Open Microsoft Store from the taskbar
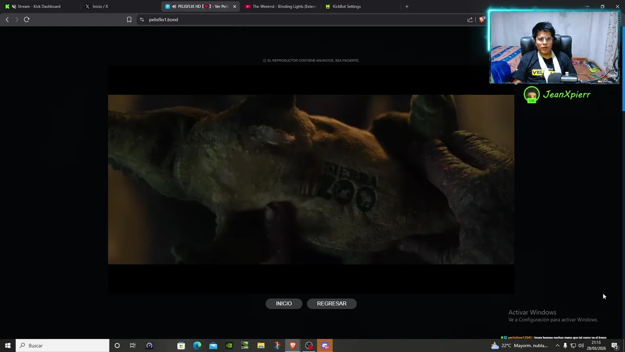This screenshot has width=625, height=352. click(181, 346)
